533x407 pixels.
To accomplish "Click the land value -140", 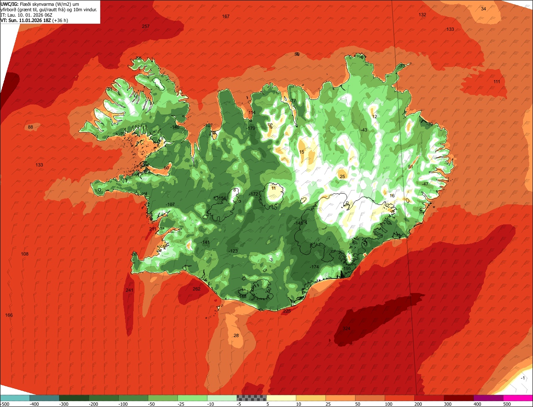I will [x=174, y=127].
